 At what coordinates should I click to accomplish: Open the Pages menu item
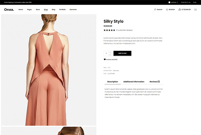click(x=29, y=10)
